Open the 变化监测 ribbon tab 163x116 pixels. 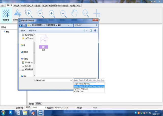45,5
